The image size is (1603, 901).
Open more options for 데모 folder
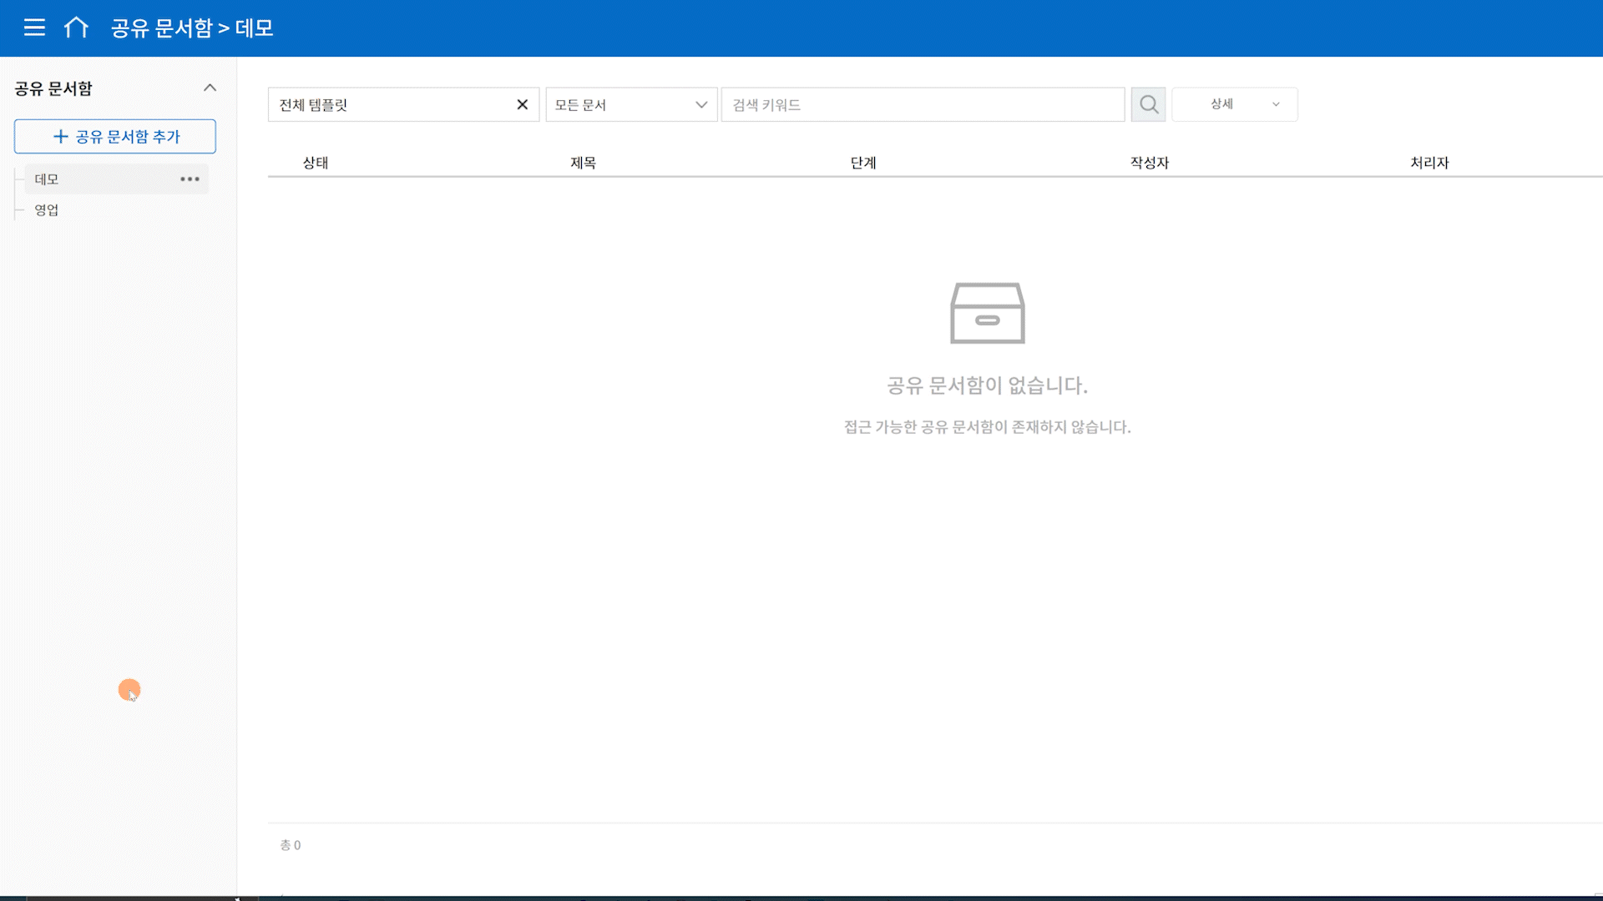pos(190,179)
